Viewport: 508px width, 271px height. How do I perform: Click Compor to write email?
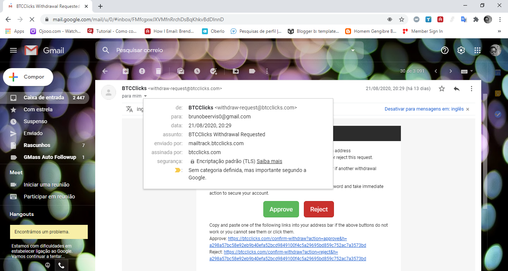click(x=28, y=77)
